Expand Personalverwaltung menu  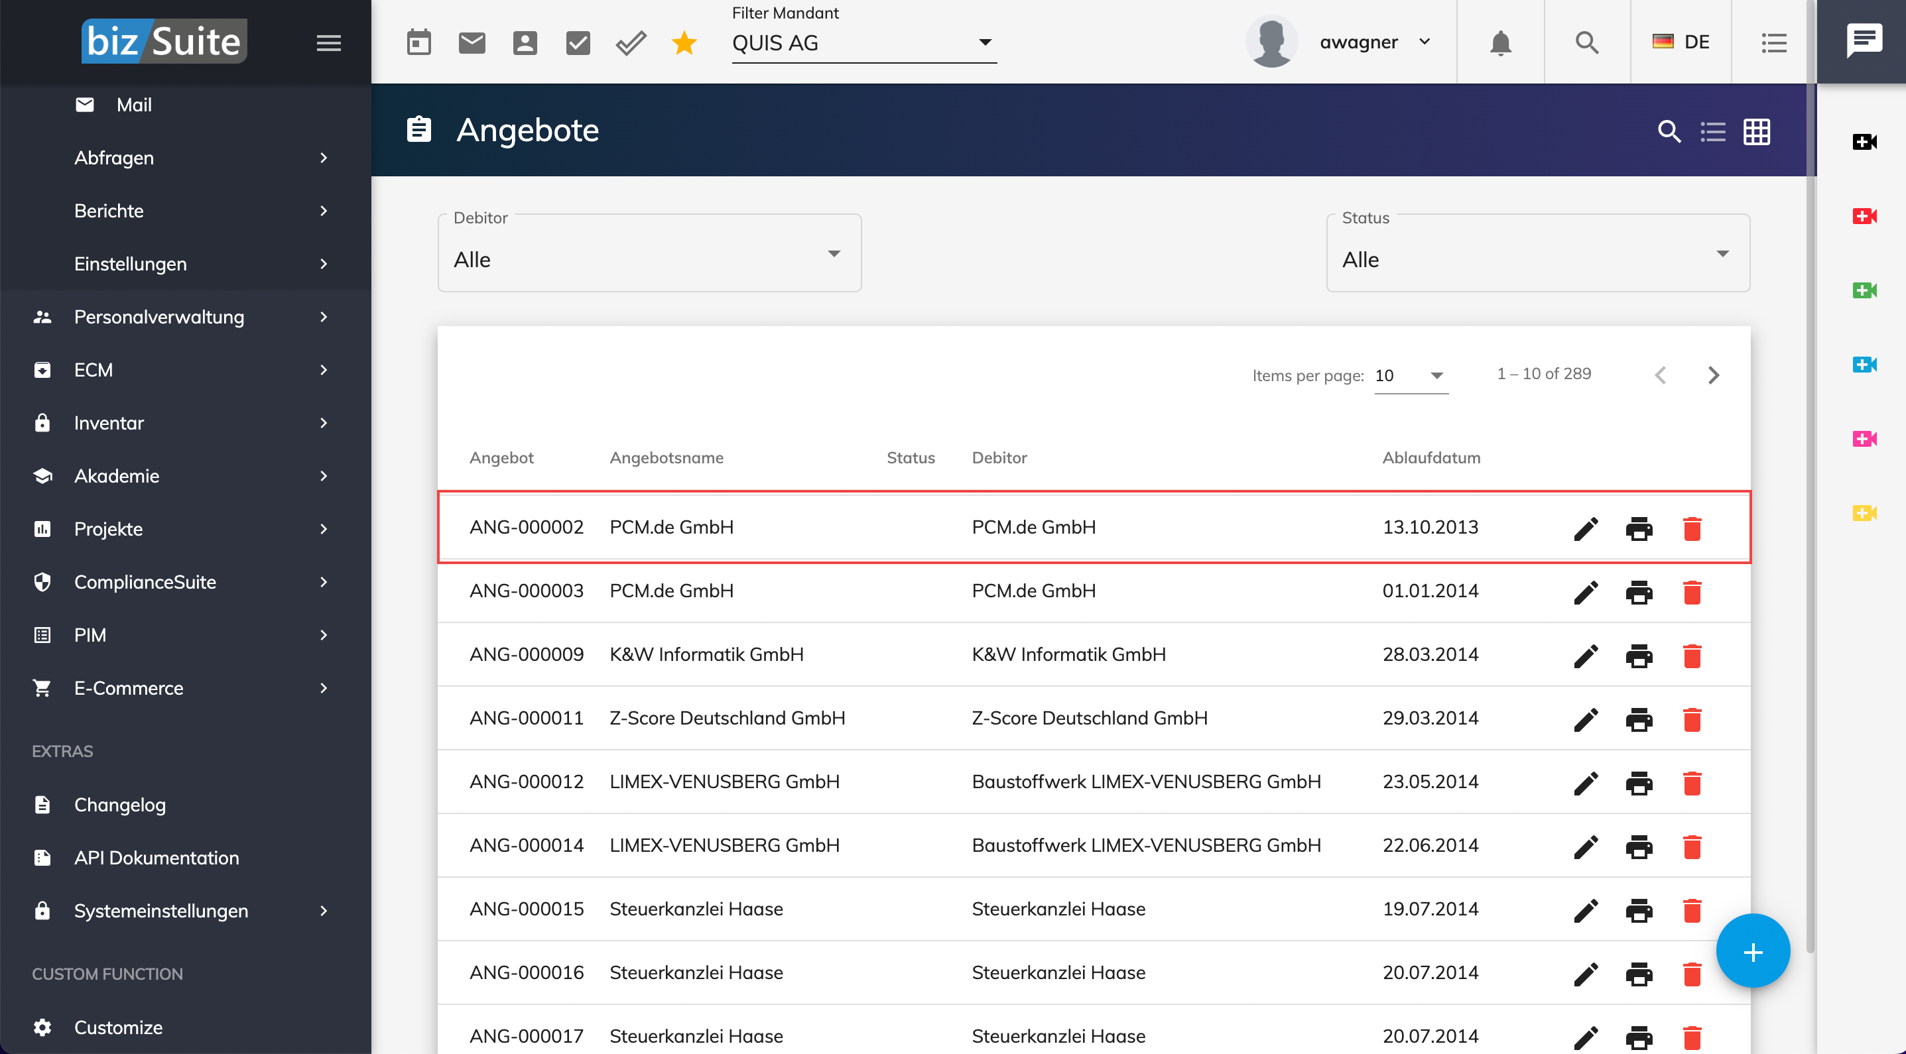click(185, 318)
